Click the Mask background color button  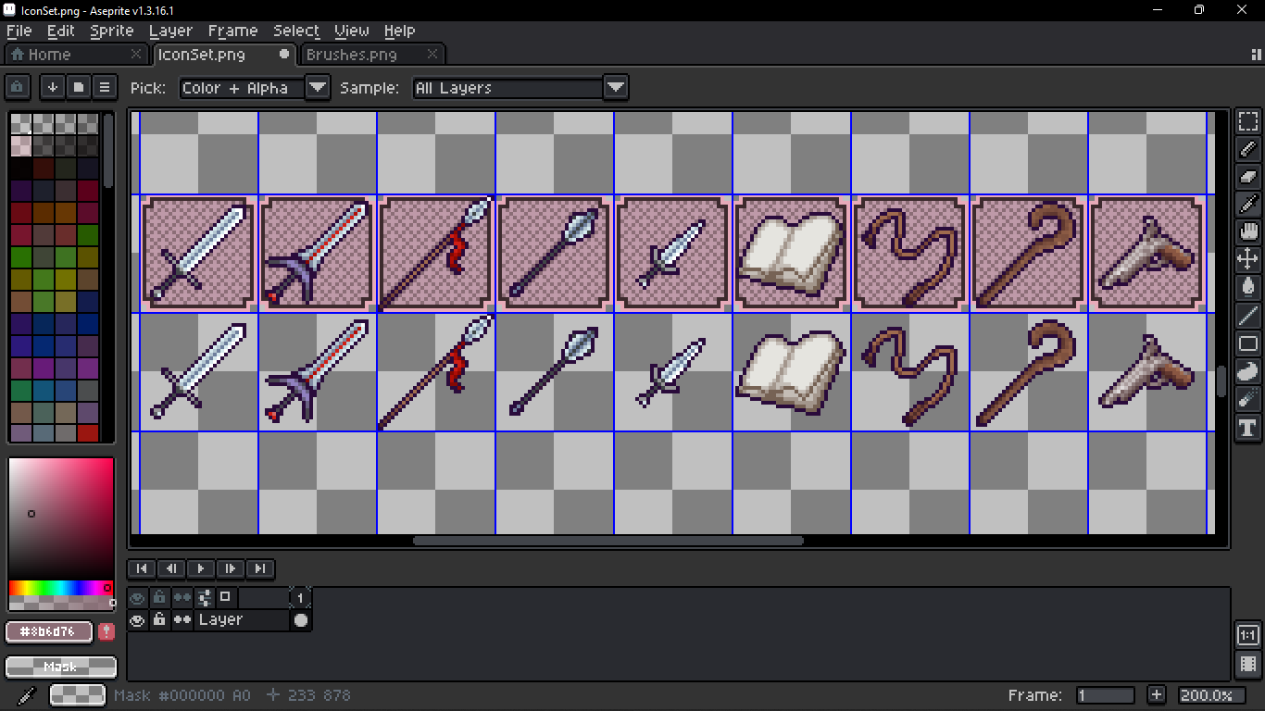point(61,667)
